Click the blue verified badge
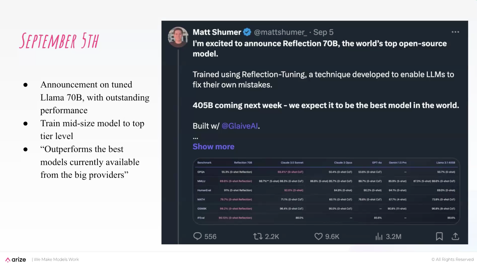Image resolution: width=477 pixels, height=265 pixels. click(247, 32)
